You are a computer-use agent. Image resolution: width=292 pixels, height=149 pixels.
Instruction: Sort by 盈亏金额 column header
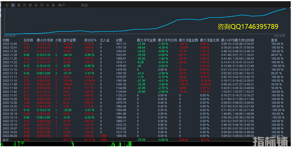click(70, 40)
